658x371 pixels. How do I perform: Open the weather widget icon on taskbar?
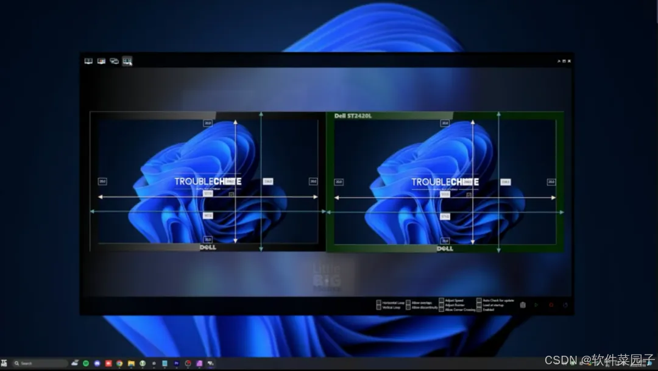pos(75,363)
